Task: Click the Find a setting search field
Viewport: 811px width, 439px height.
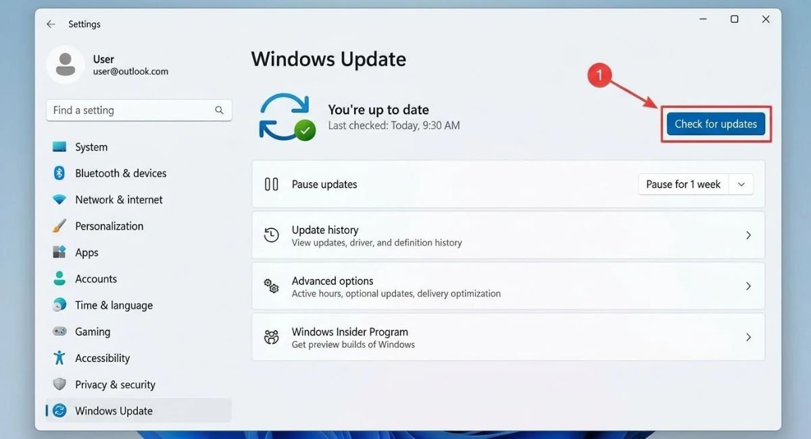Action: [x=139, y=110]
